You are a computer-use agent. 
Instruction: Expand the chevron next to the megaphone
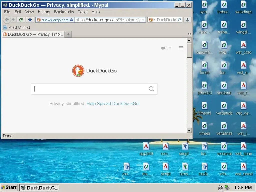(x=170, y=48)
